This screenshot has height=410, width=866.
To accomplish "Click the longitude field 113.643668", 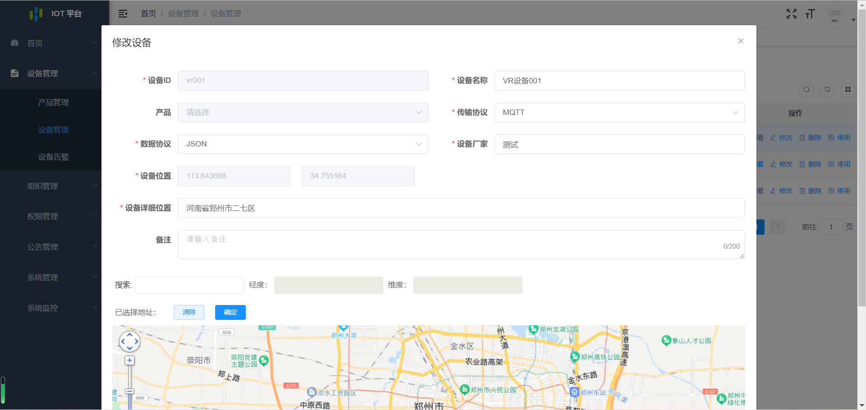I will [234, 176].
